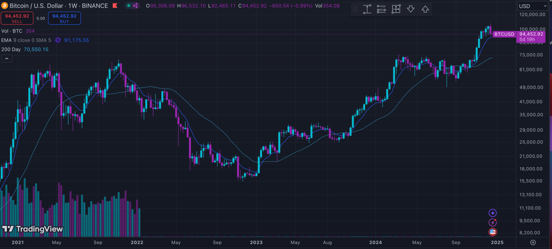Click the red flag marker icon
552x249 pixels.
(x=115, y=6)
